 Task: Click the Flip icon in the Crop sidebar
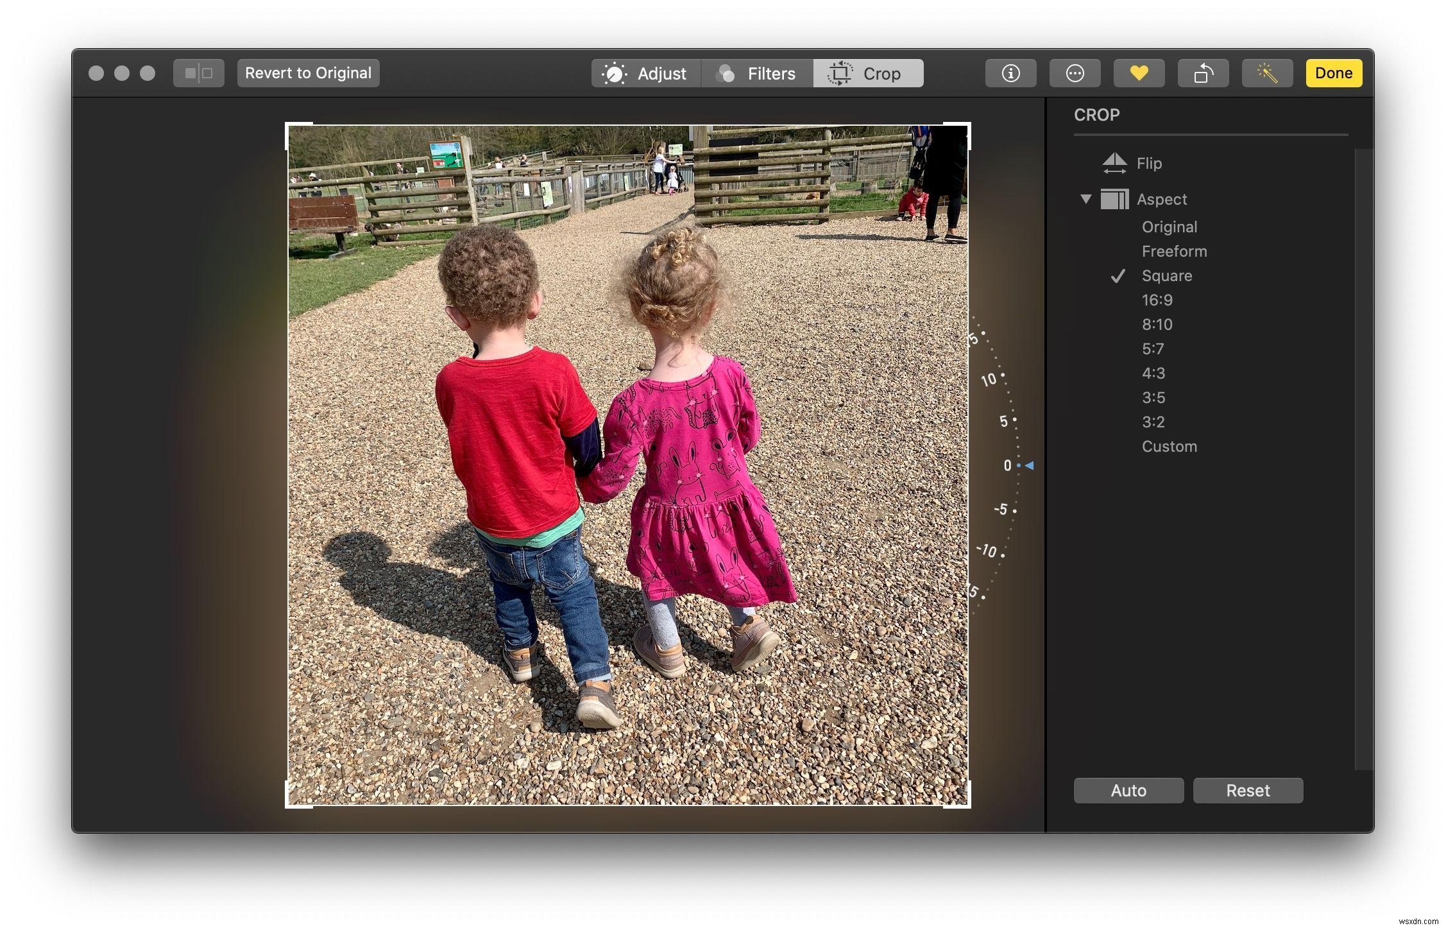(1115, 163)
